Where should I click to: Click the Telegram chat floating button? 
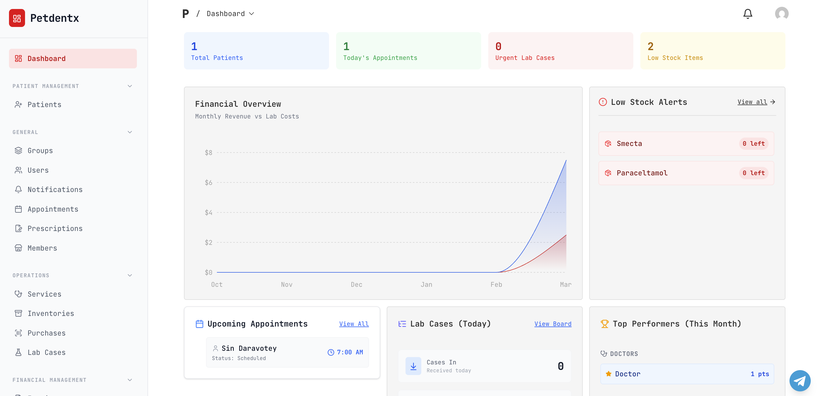click(x=800, y=380)
